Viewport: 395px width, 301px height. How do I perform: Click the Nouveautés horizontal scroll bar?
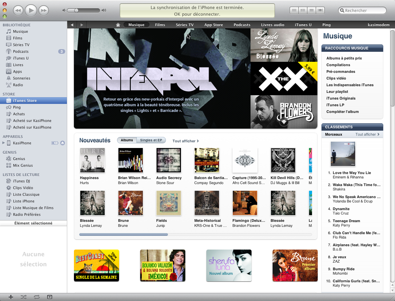pyautogui.click(x=123, y=234)
